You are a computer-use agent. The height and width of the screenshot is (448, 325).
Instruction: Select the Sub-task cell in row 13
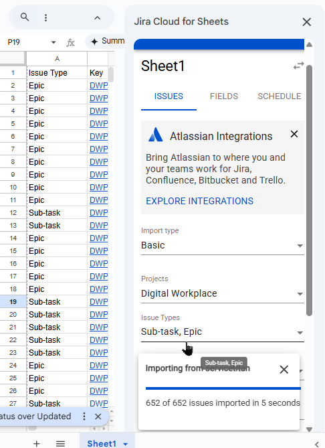click(57, 226)
